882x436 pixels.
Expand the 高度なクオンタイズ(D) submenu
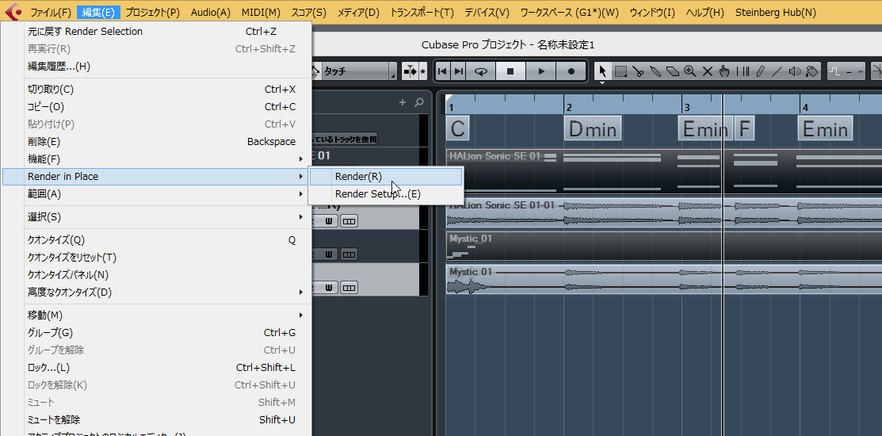click(x=157, y=293)
